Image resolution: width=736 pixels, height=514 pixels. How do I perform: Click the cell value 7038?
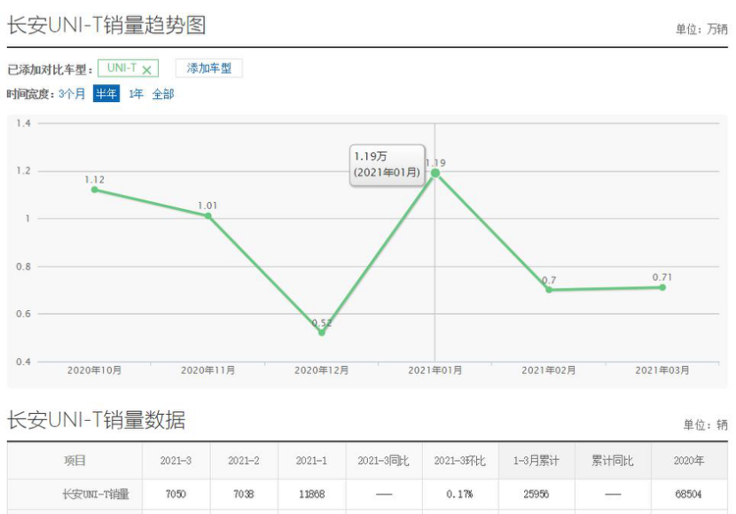[x=244, y=494]
